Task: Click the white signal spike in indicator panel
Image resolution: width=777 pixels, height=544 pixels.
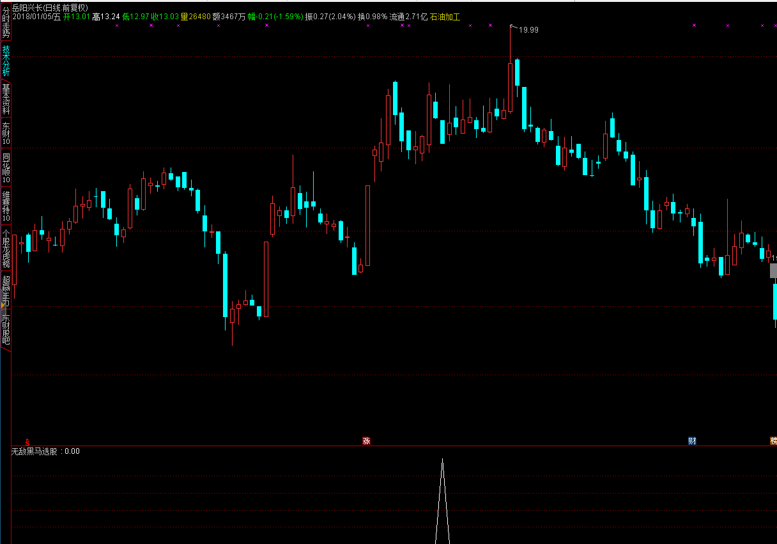Action: [x=442, y=501]
